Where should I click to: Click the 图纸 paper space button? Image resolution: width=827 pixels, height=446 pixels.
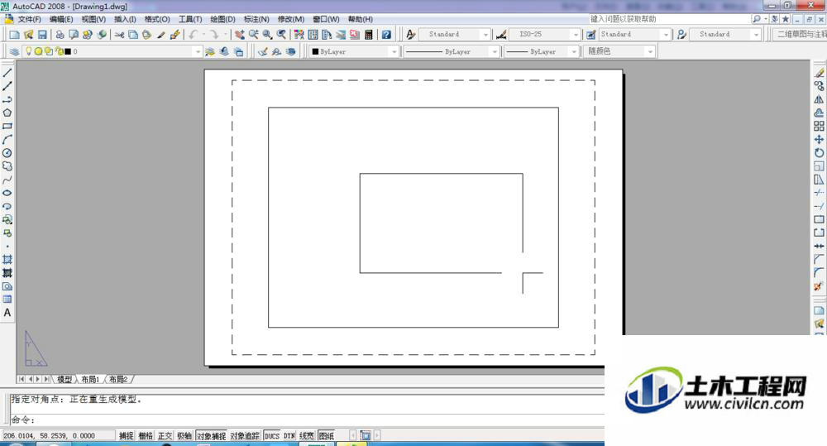327,435
